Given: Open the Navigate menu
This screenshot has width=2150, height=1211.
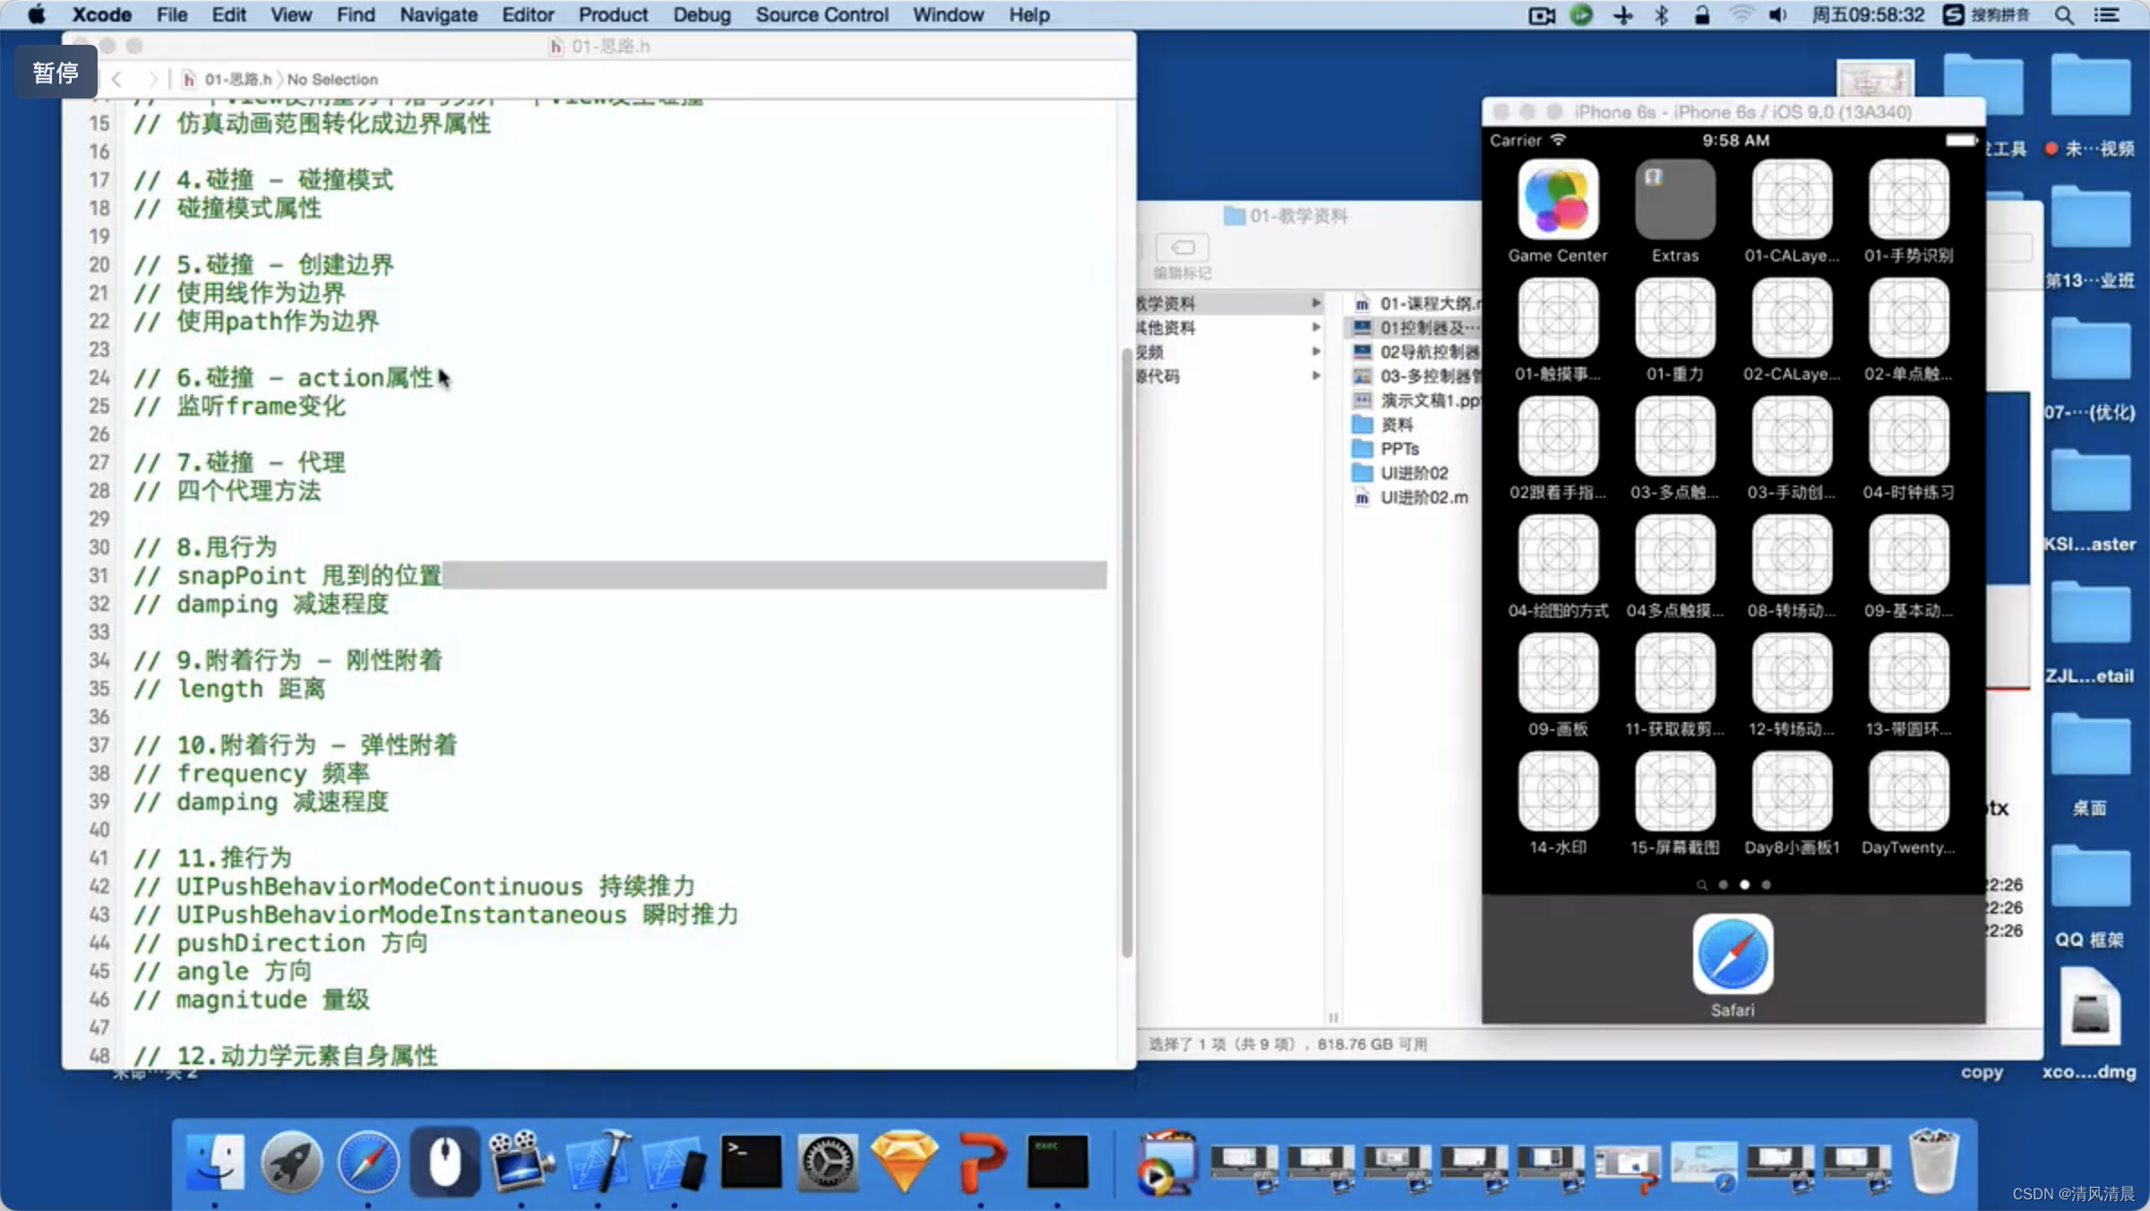Looking at the screenshot, I should [438, 15].
